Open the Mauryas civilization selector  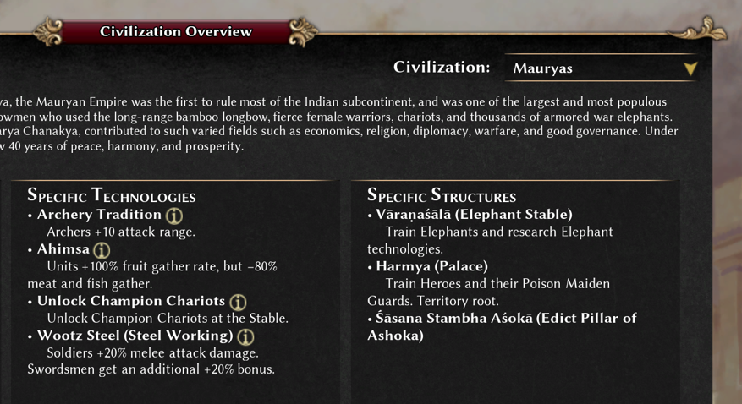(601, 68)
